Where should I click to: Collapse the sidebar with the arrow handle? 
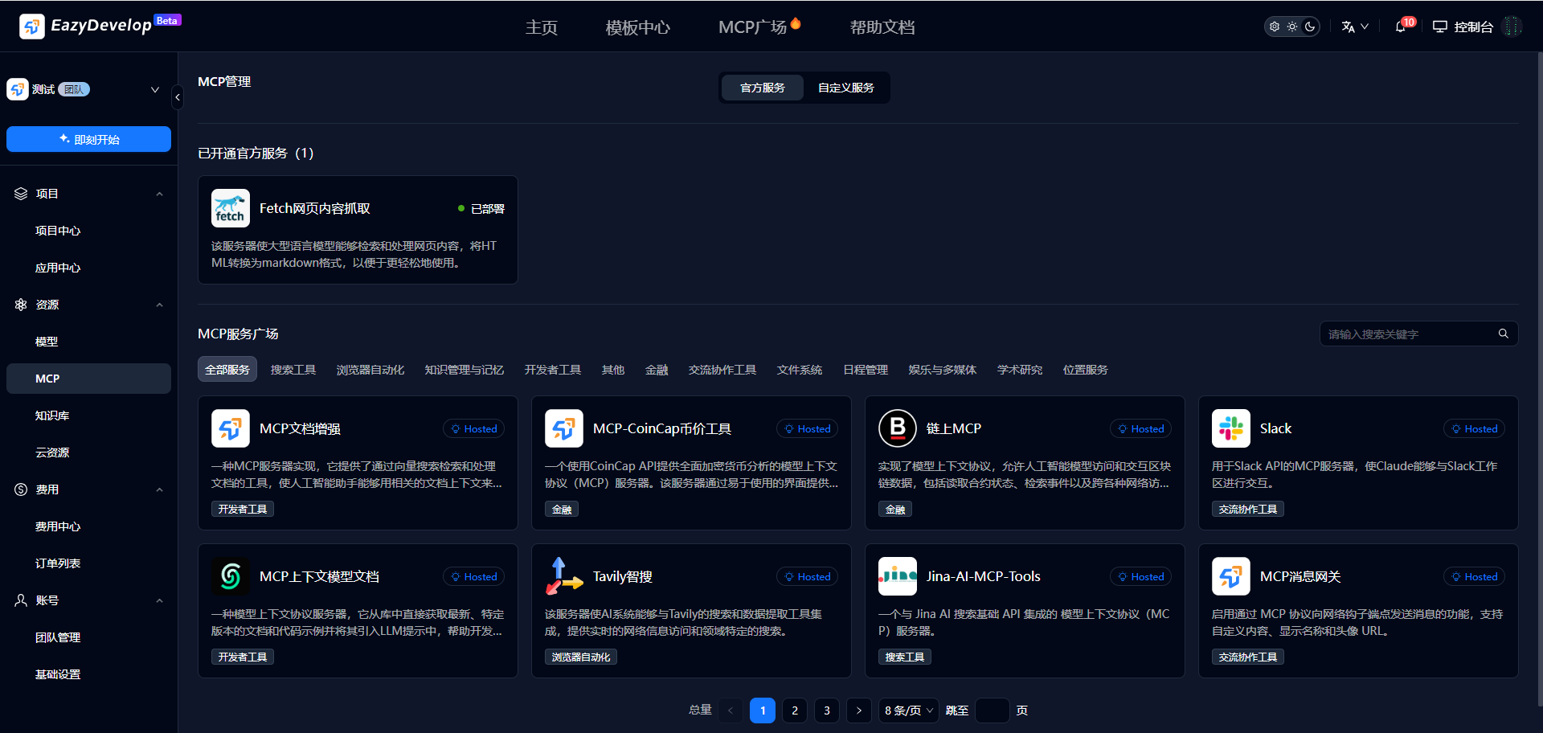pyautogui.click(x=178, y=97)
